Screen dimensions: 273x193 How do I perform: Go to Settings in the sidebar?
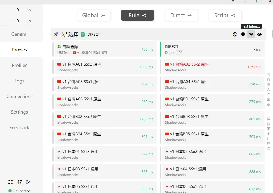pyautogui.click(x=19, y=112)
